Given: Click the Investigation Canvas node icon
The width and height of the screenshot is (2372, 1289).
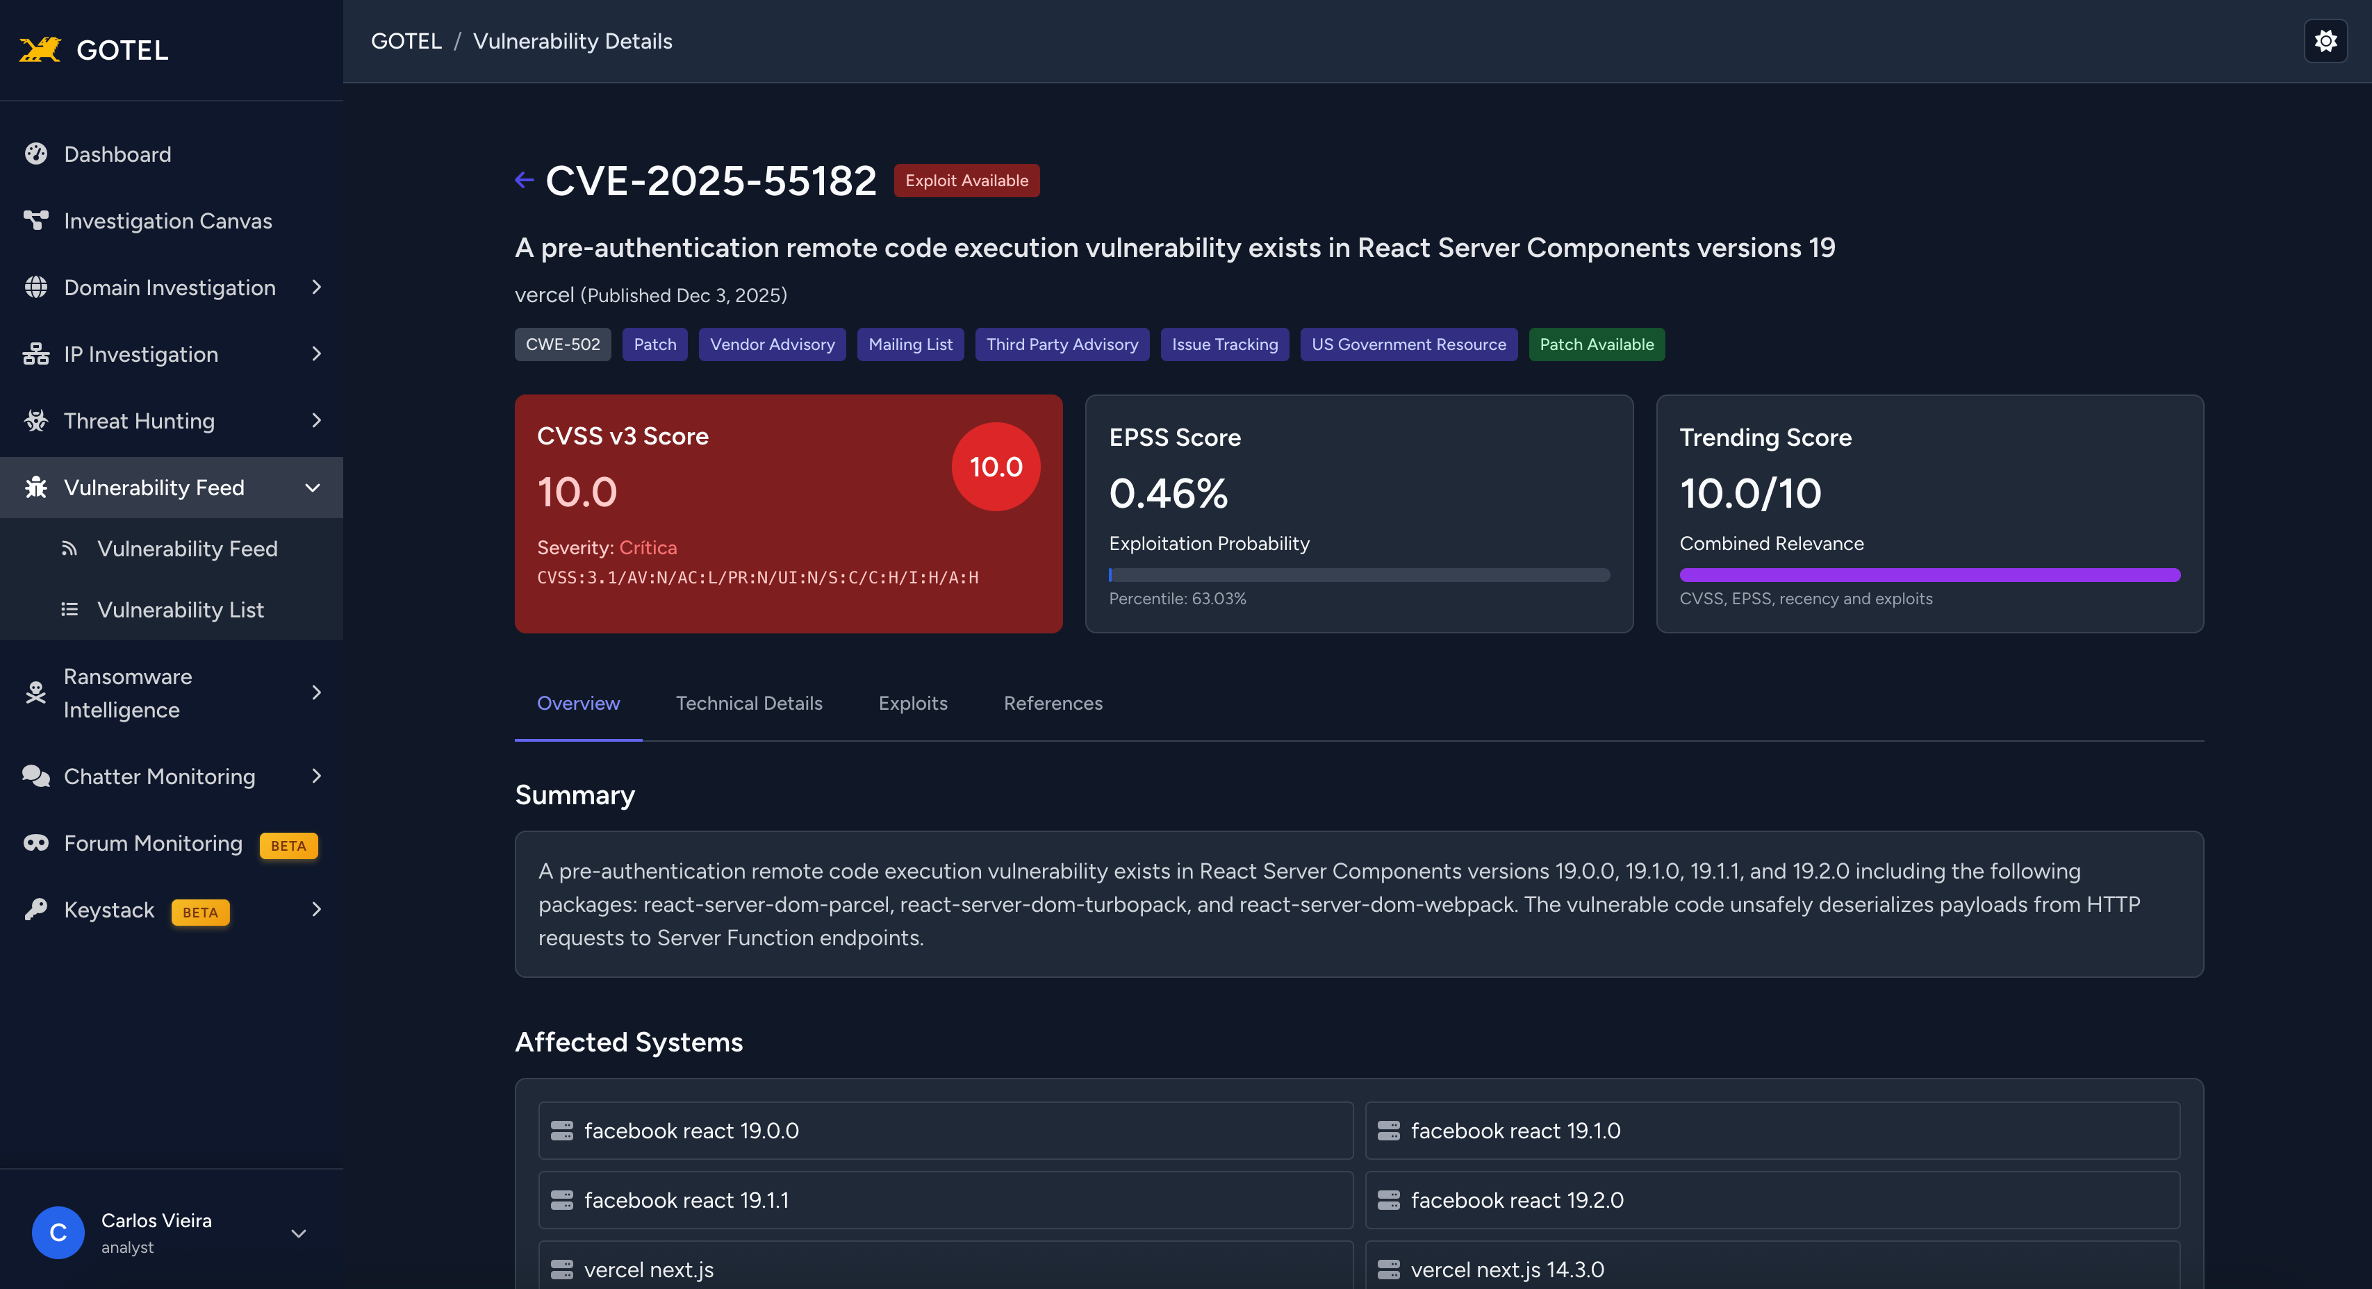Looking at the screenshot, I should (x=36, y=220).
